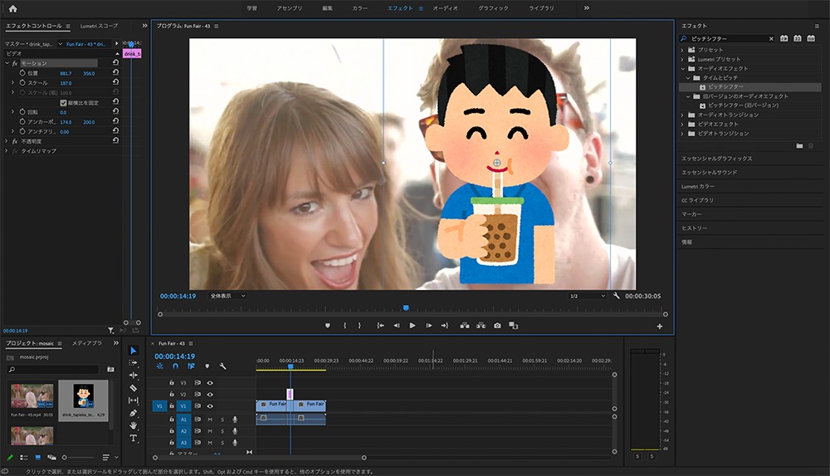
Task: Open timeline display settings wrench
Action: (222, 366)
